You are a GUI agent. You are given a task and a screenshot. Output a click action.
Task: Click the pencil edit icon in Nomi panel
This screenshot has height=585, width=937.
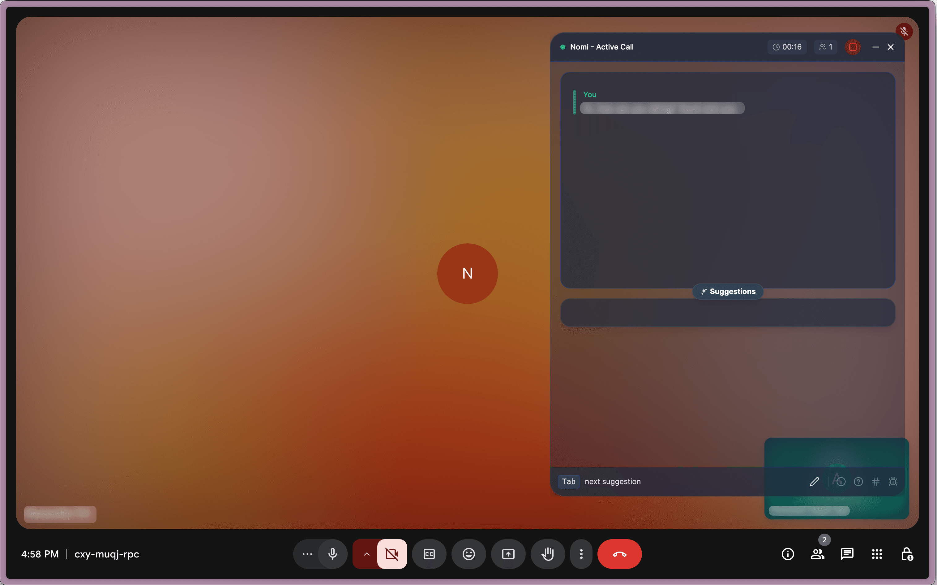(x=814, y=481)
